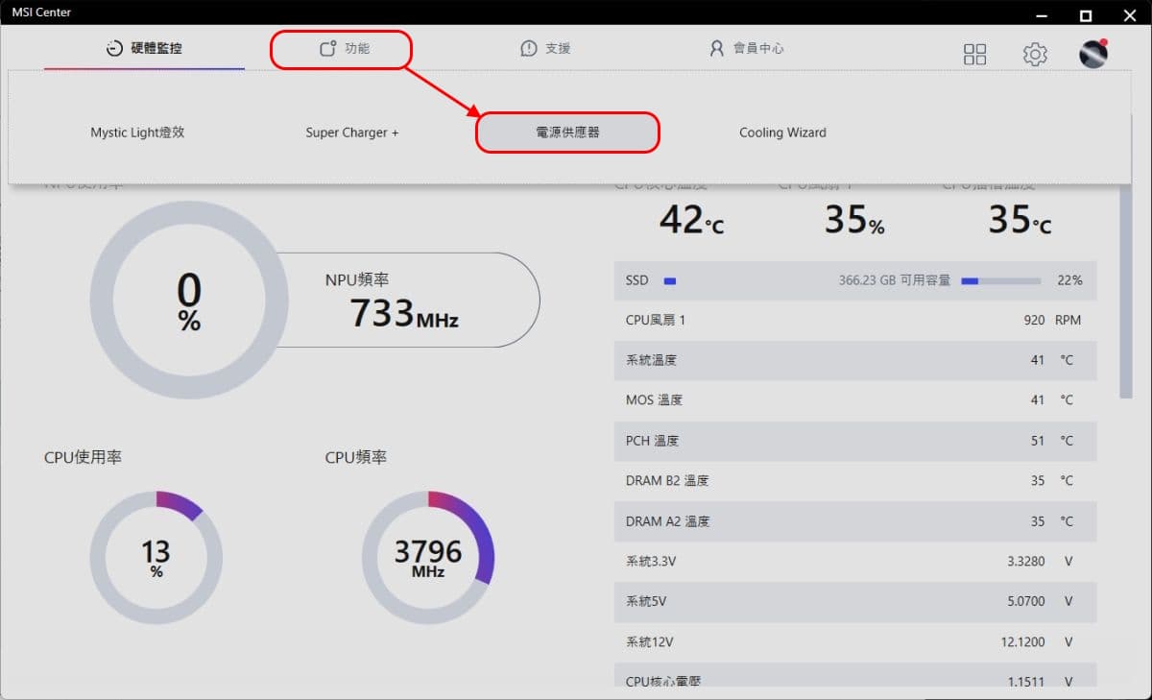1152x700 pixels.
Task: Open the settings gear icon
Action: point(1035,55)
